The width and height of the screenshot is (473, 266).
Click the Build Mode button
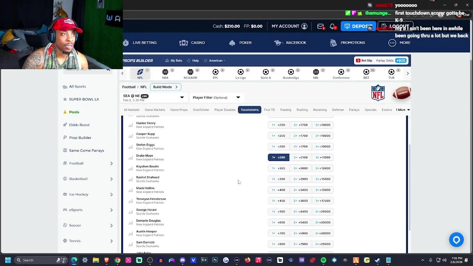pos(166,87)
